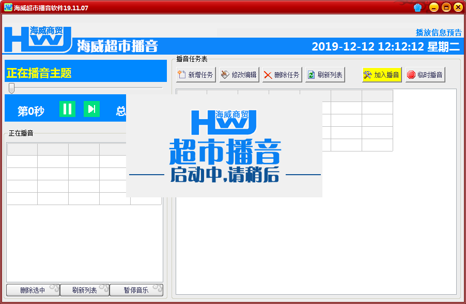
Task: Click the 正在播音主题 heading
Action: [x=39, y=73]
